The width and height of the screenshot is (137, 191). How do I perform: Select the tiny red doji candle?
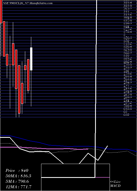(10, 65)
